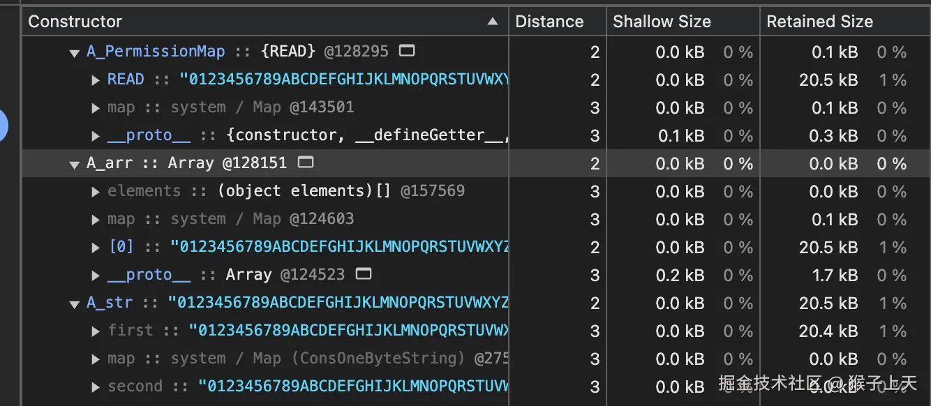Expand the elements (object elements)[] row
This screenshot has height=406, width=931.
96,191
